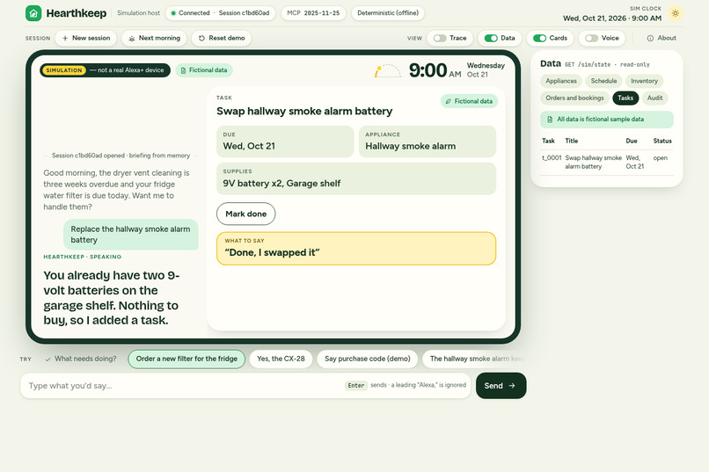Screen dimensions: 709x472
Task: Click the Due 'Wed, Oct 21' field
Action: (285, 142)
